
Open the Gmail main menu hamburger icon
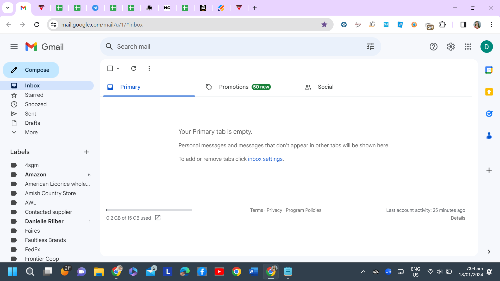tap(14, 47)
